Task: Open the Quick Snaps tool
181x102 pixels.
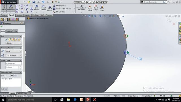Action: (x=96, y=8)
